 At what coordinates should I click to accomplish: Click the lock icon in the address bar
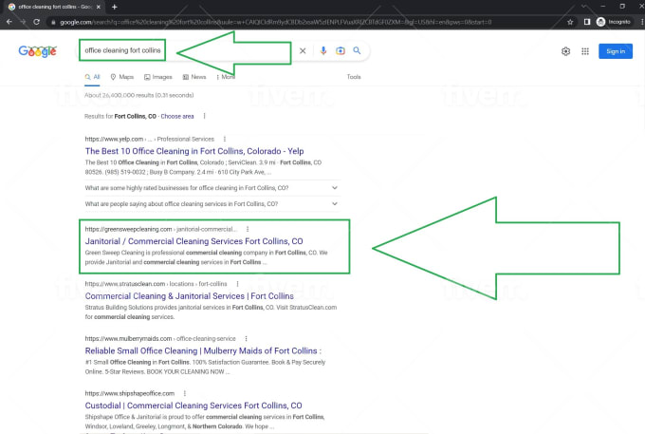(53, 22)
